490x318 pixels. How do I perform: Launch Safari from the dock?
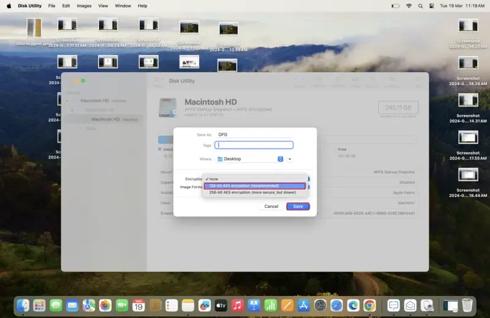point(336,306)
